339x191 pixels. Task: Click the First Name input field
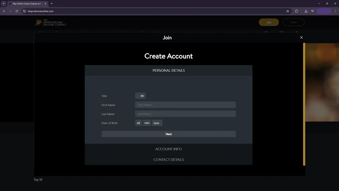point(185,105)
